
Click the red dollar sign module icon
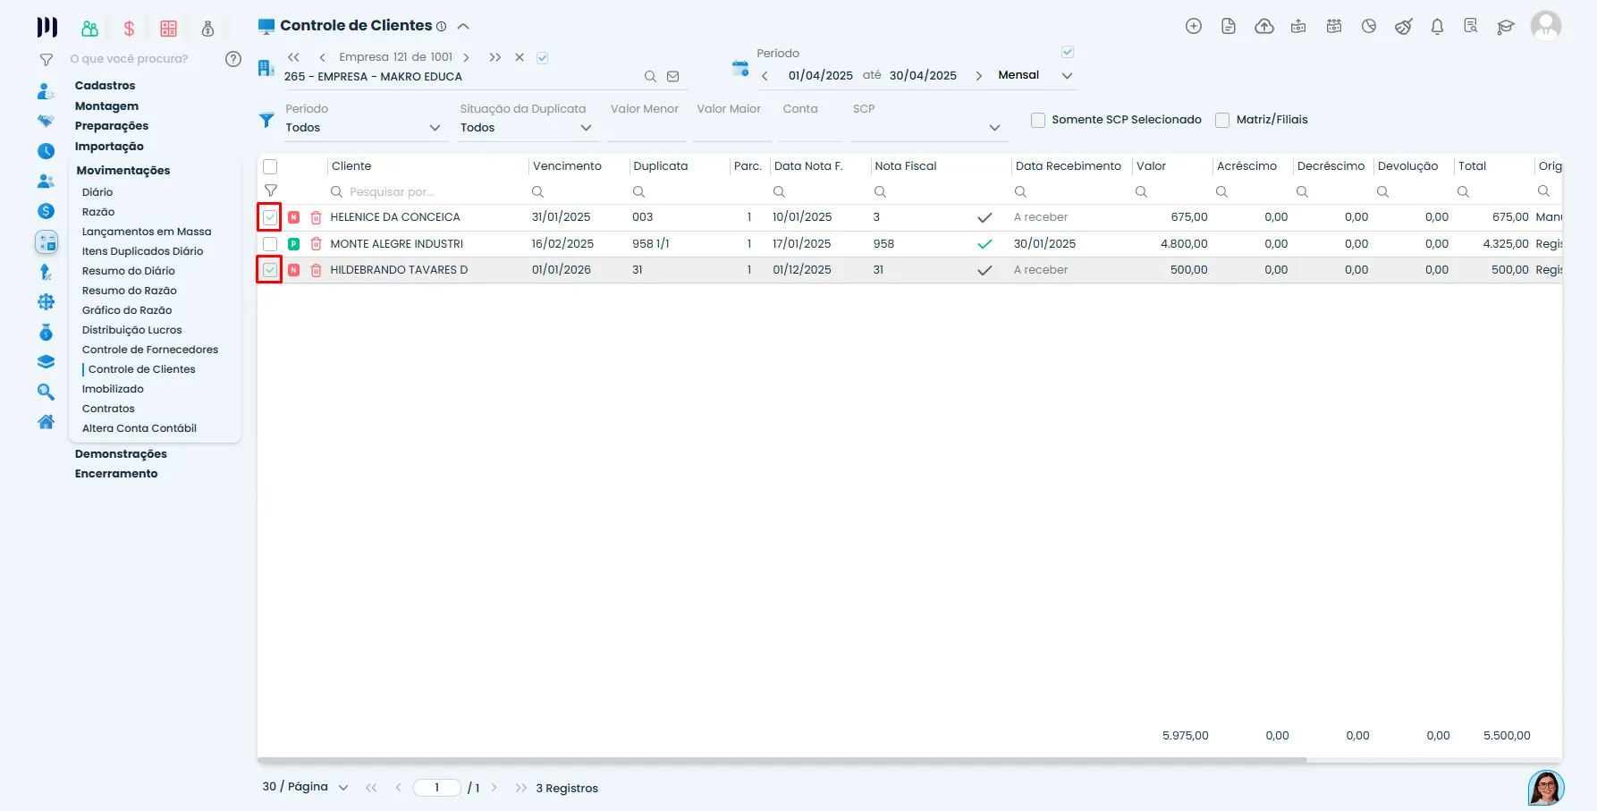click(130, 29)
